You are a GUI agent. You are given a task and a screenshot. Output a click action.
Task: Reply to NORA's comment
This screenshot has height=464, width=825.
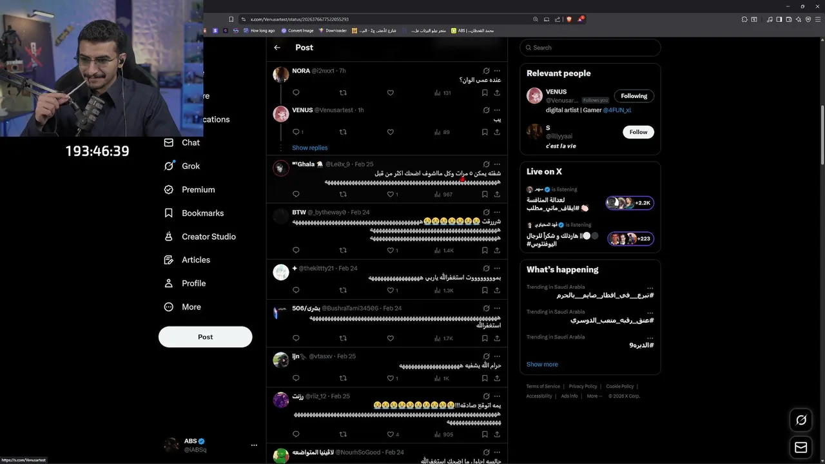pos(296,93)
